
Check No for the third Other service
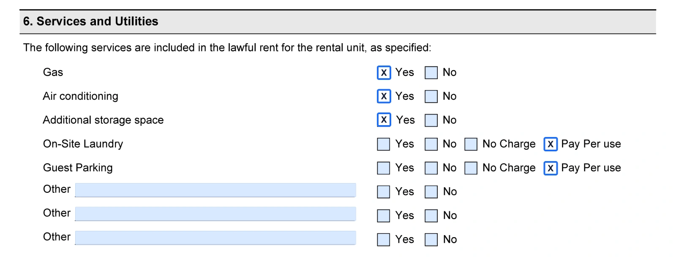[x=431, y=239]
